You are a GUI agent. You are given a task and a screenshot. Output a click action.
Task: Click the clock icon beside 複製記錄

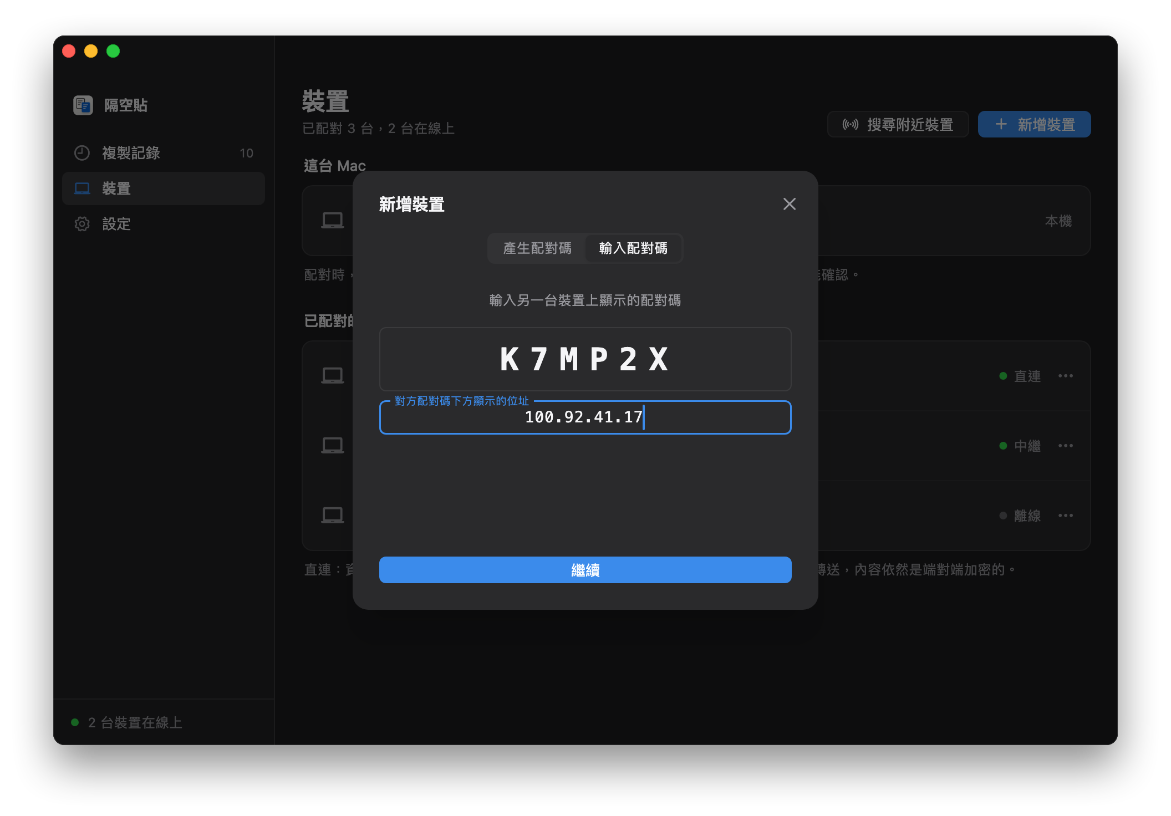(82, 153)
